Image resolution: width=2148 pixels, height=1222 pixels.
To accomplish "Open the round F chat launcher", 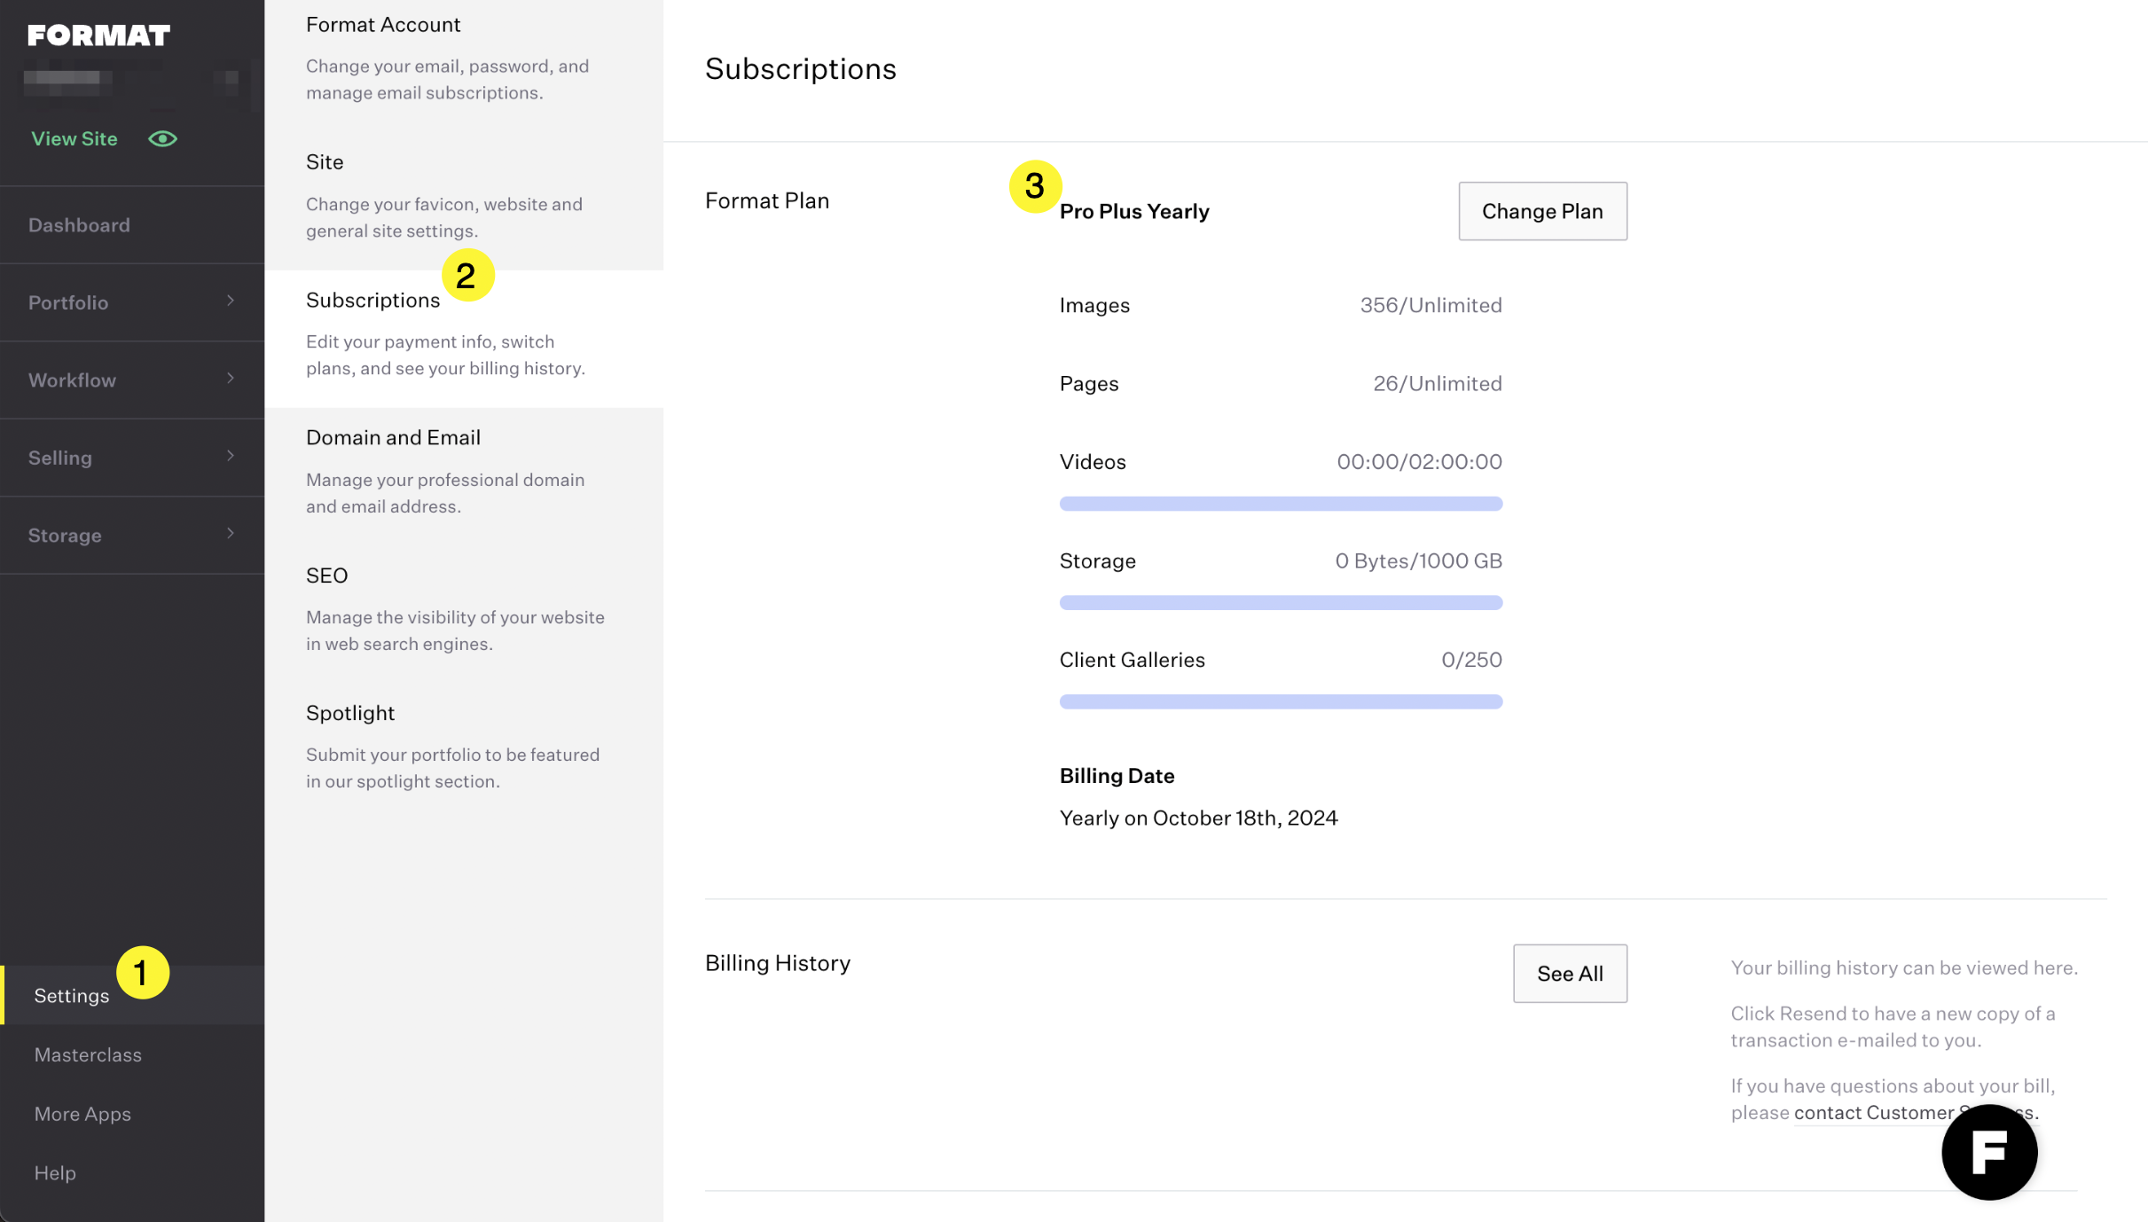I will point(1989,1152).
